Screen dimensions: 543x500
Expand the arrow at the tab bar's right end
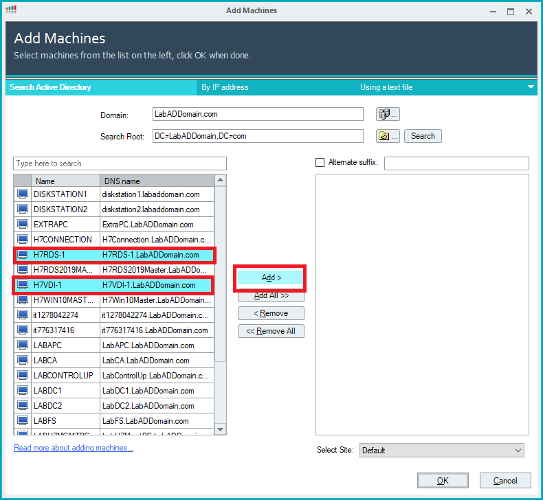pos(531,87)
